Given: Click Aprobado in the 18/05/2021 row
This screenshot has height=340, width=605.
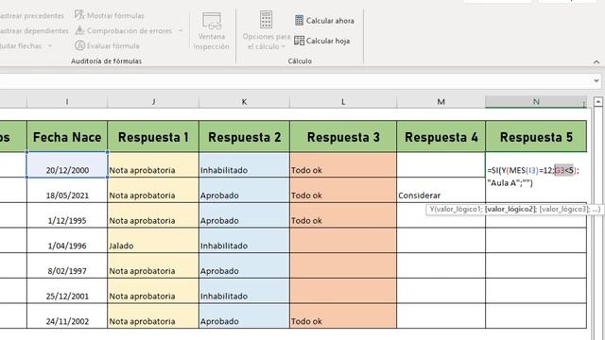Looking at the screenshot, I should [244, 190].
